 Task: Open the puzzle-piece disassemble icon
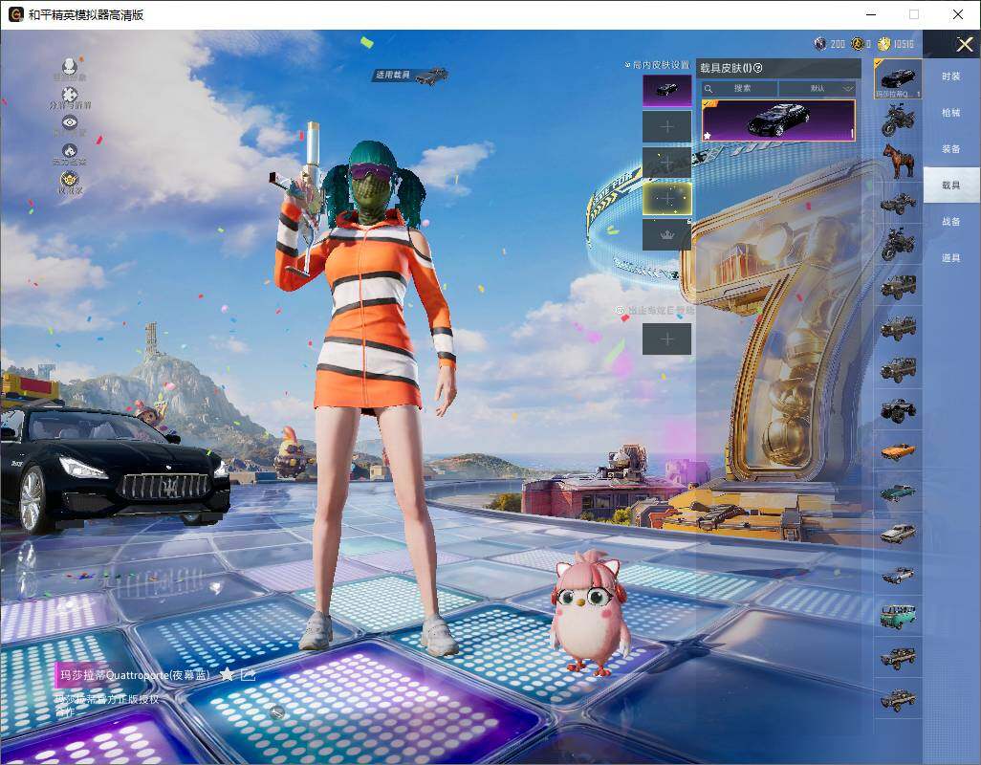[70, 94]
